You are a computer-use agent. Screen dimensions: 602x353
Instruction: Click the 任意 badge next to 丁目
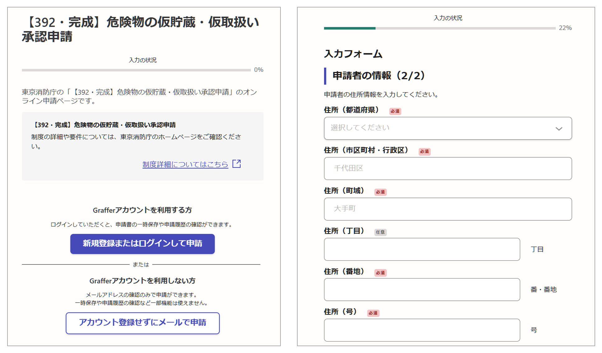click(380, 232)
